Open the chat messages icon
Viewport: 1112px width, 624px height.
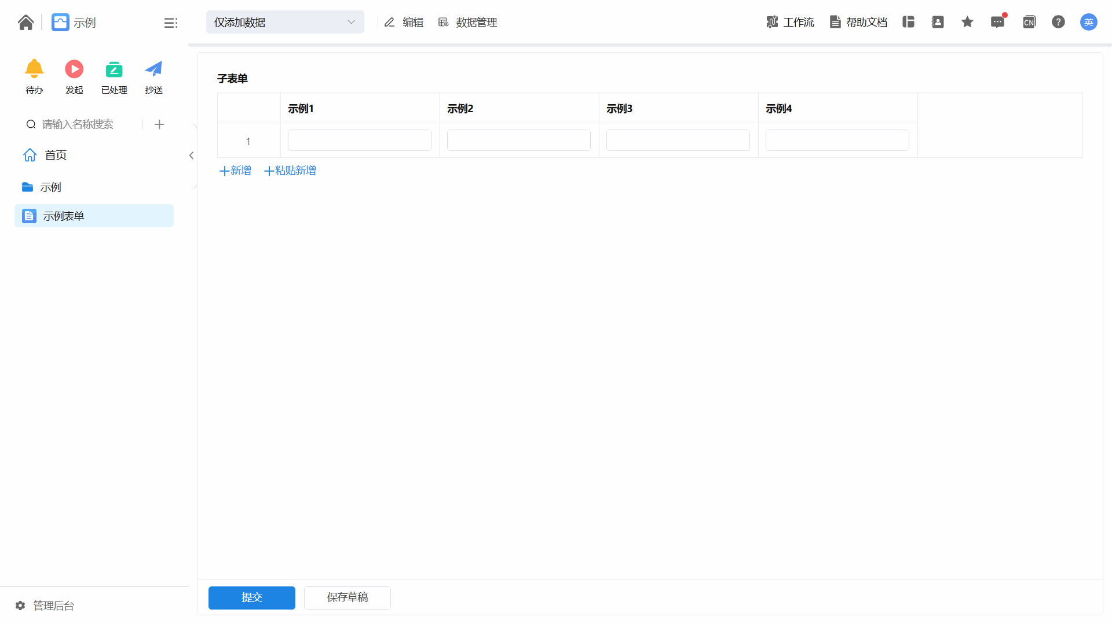[997, 22]
